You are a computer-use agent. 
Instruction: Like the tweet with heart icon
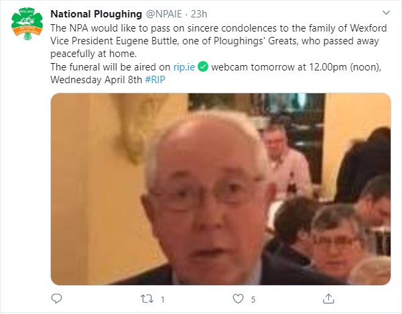pyautogui.click(x=238, y=299)
